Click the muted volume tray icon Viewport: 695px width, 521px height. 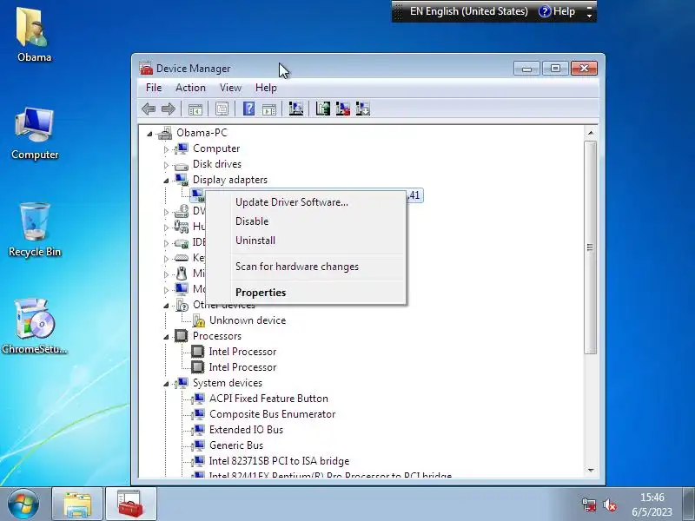pos(610,505)
